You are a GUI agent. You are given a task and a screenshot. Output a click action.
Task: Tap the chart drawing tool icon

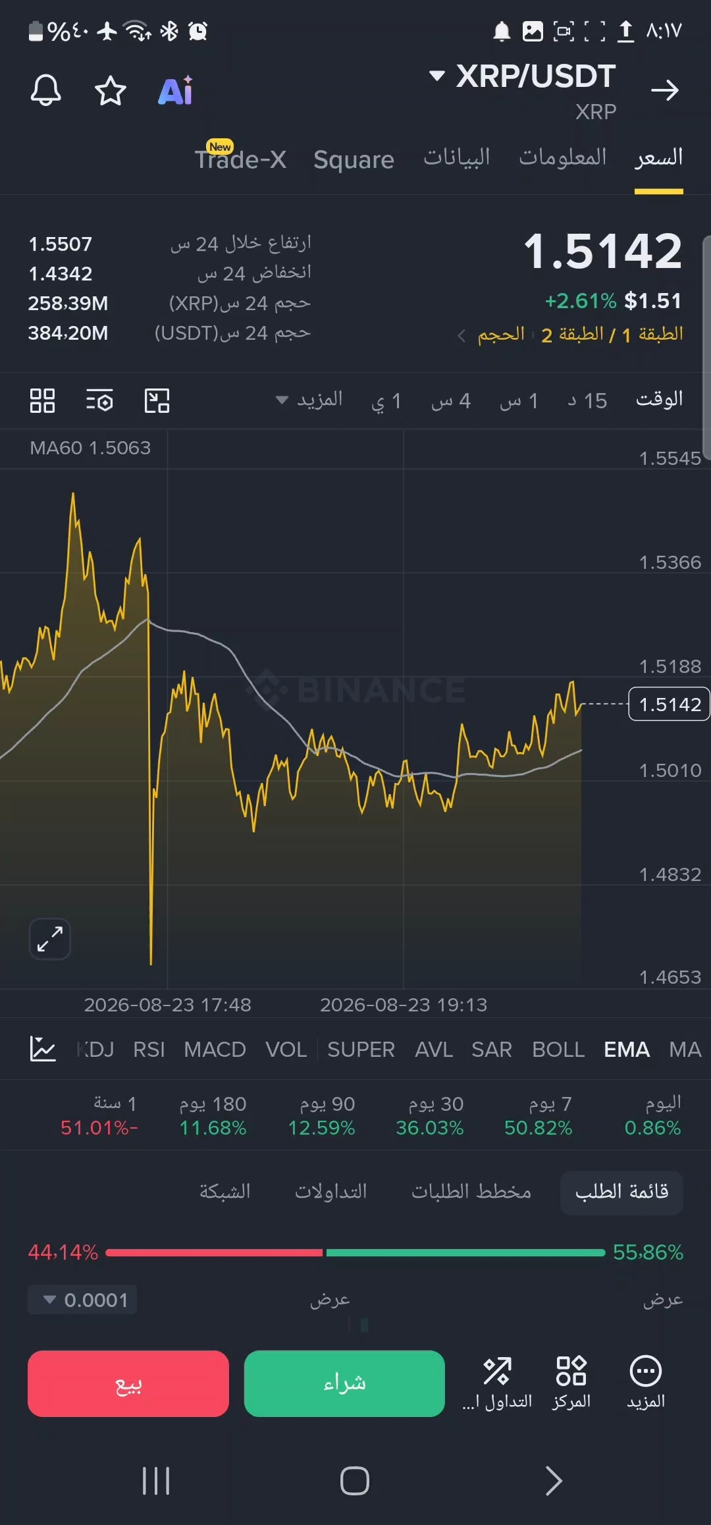tap(157, 400)
